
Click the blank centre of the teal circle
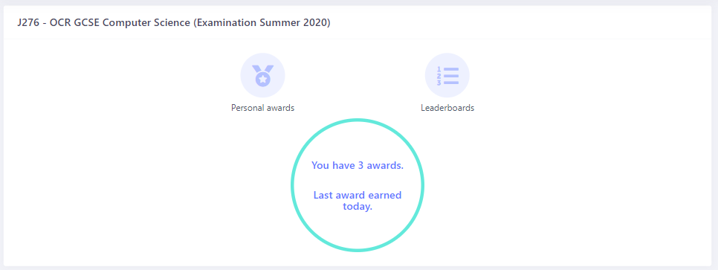358,181
